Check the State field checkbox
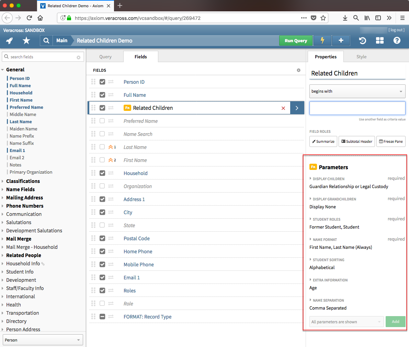 102,225
